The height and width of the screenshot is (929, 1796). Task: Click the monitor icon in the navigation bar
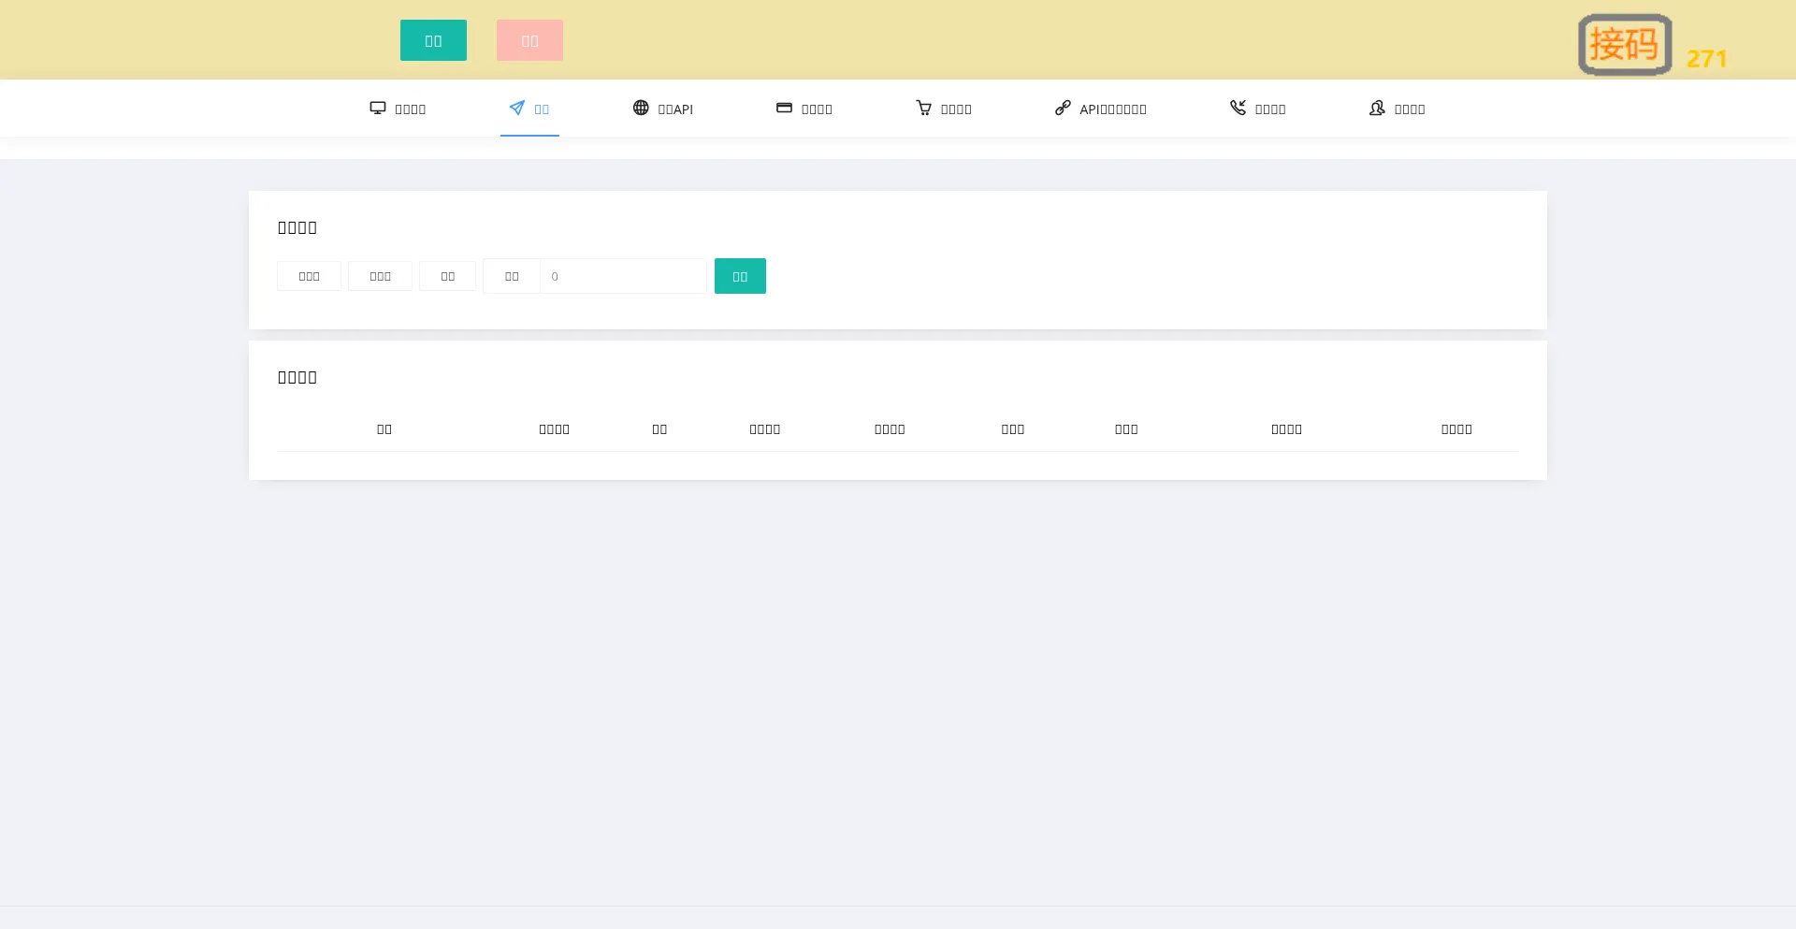378,109
